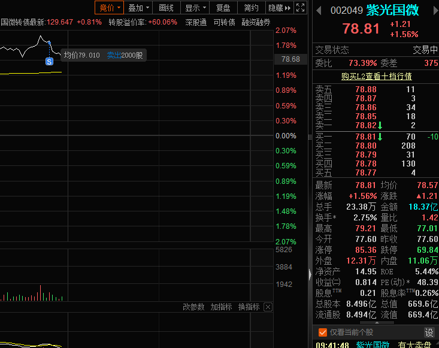Viewport: 439px width, 348px height.
Task: Select 卖三 price 78.86
Action: [x=366, y=107]
